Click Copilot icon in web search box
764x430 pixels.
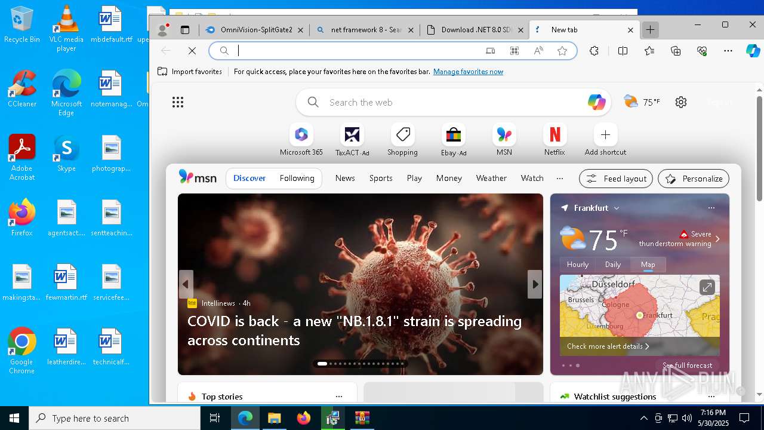tap(596, 102)
